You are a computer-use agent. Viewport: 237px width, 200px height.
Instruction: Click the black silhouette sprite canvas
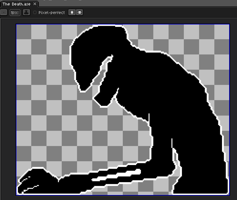tap(123, 110)
